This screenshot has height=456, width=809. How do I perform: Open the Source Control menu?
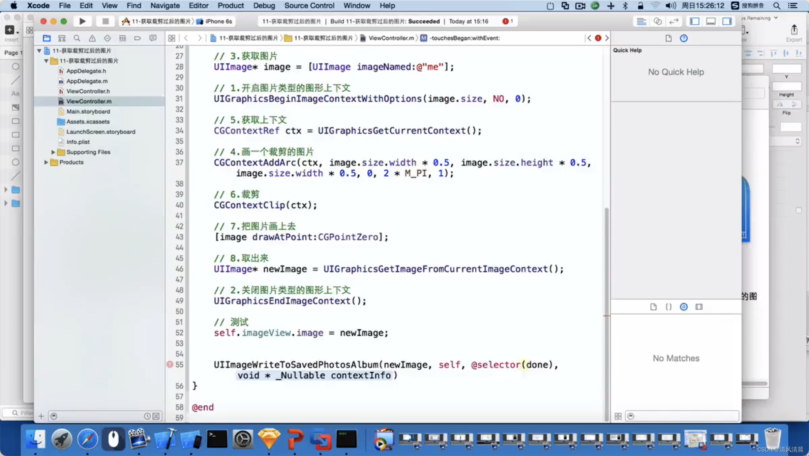(309, 5)
